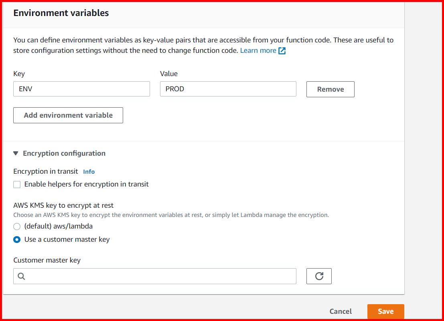Remove the ENV environment variable
This screenshot has height=321, width=444.
coord(330,89)
